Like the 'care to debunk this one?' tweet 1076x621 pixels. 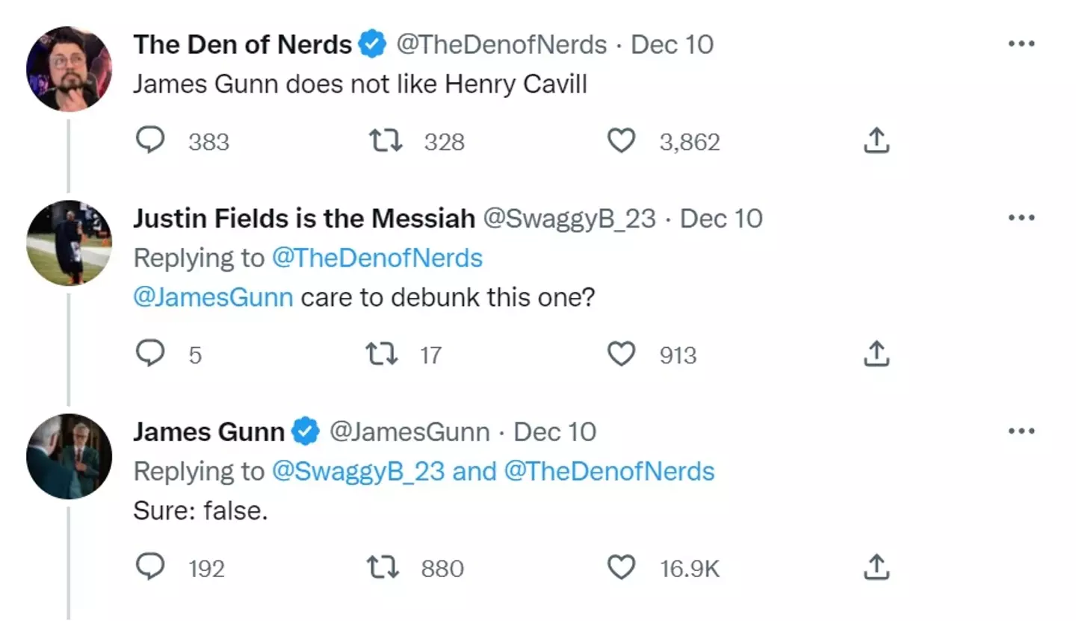tap(621, 354)
